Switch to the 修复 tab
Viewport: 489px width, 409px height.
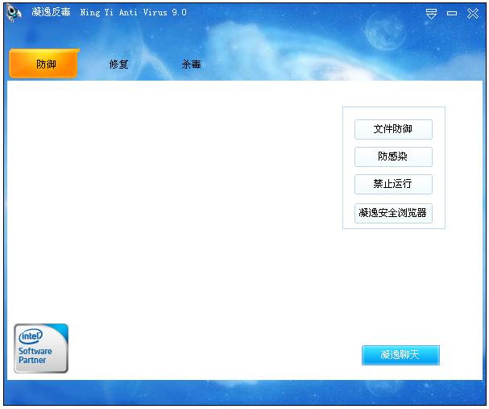[x=118, y=65]
